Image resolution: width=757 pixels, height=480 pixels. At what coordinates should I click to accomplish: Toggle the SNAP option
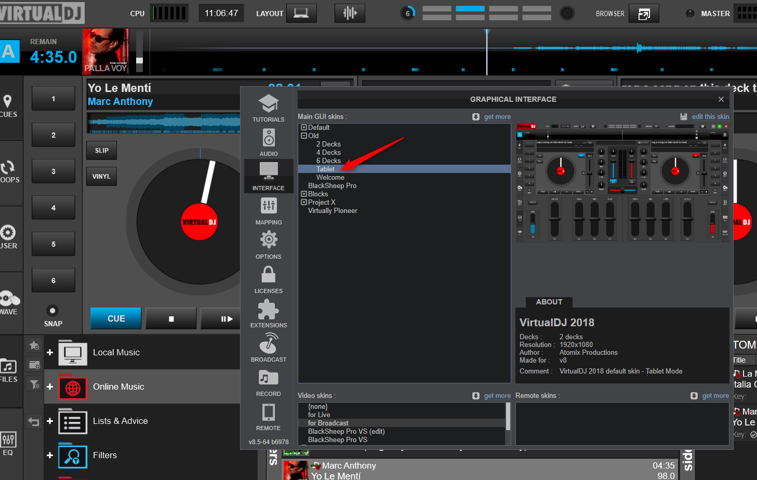[52, 311]
